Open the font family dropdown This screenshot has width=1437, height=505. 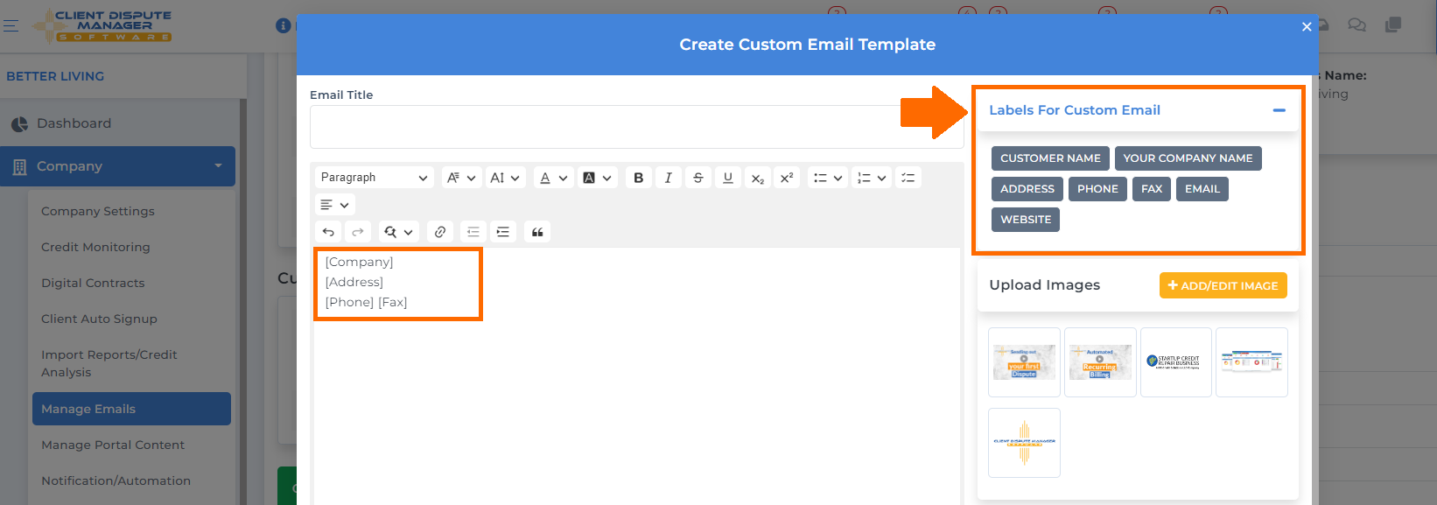pyautogui.click(x=461, y=178)
